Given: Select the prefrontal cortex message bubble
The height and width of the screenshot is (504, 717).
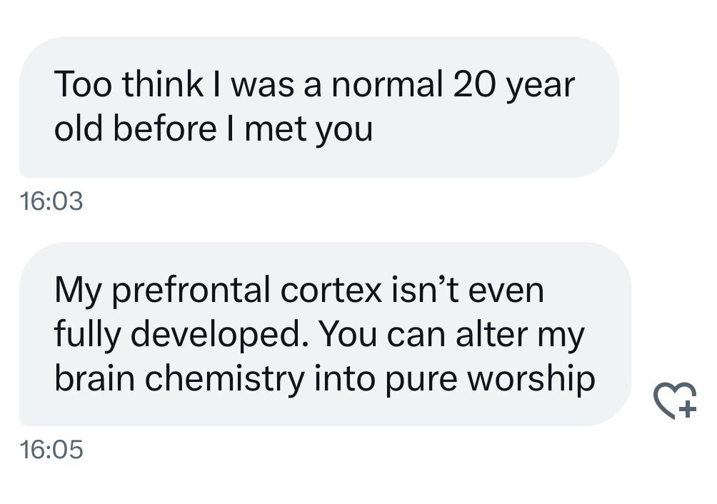Looking at the screenshot, I should (x=325, y=333).
